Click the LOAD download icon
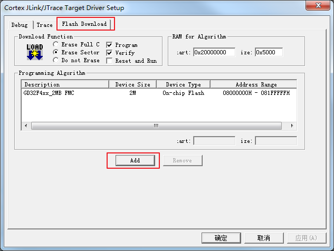334x251 pixels. click(35, 52)
